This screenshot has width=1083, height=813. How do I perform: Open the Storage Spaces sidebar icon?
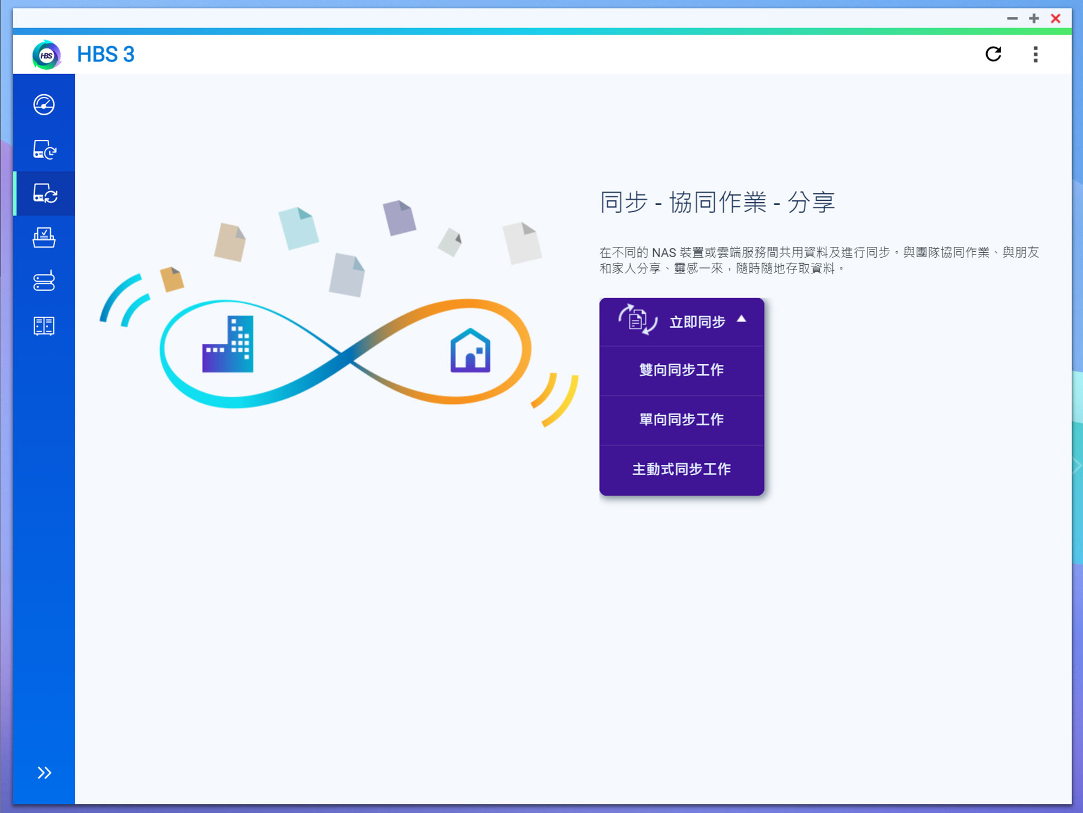[44, 280]
